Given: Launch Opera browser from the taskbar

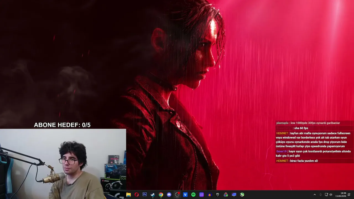Looking at the screenshot, I should [136, 195].
